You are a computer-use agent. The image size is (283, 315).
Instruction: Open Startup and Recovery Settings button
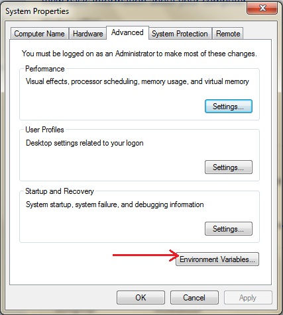[x=229, y=229]
